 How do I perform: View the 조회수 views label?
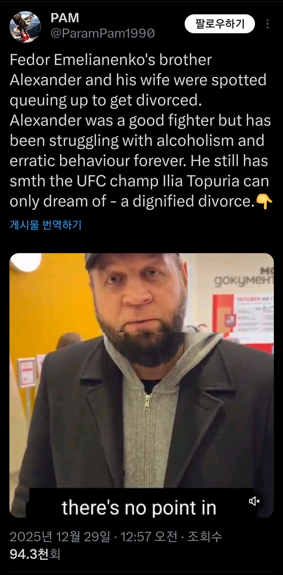205,537
